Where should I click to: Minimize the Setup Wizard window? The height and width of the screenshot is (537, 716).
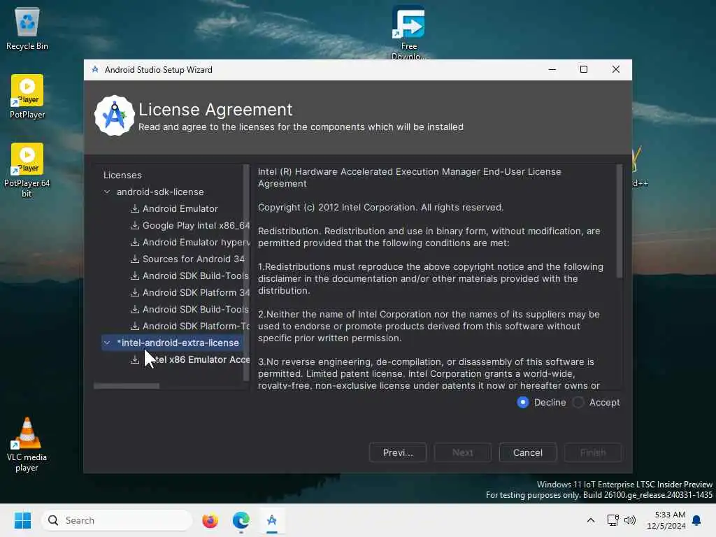(x=552, y=69)
